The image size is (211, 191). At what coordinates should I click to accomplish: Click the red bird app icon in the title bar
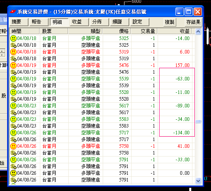13,11
